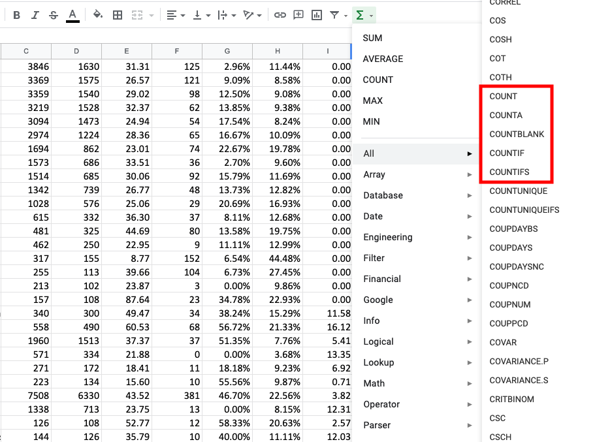Expand the Functions sigma menu

364,15
